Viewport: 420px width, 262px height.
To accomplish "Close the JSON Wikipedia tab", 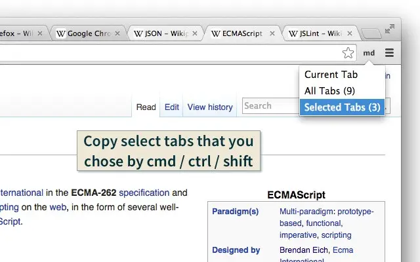I will (x=196, y=33).
